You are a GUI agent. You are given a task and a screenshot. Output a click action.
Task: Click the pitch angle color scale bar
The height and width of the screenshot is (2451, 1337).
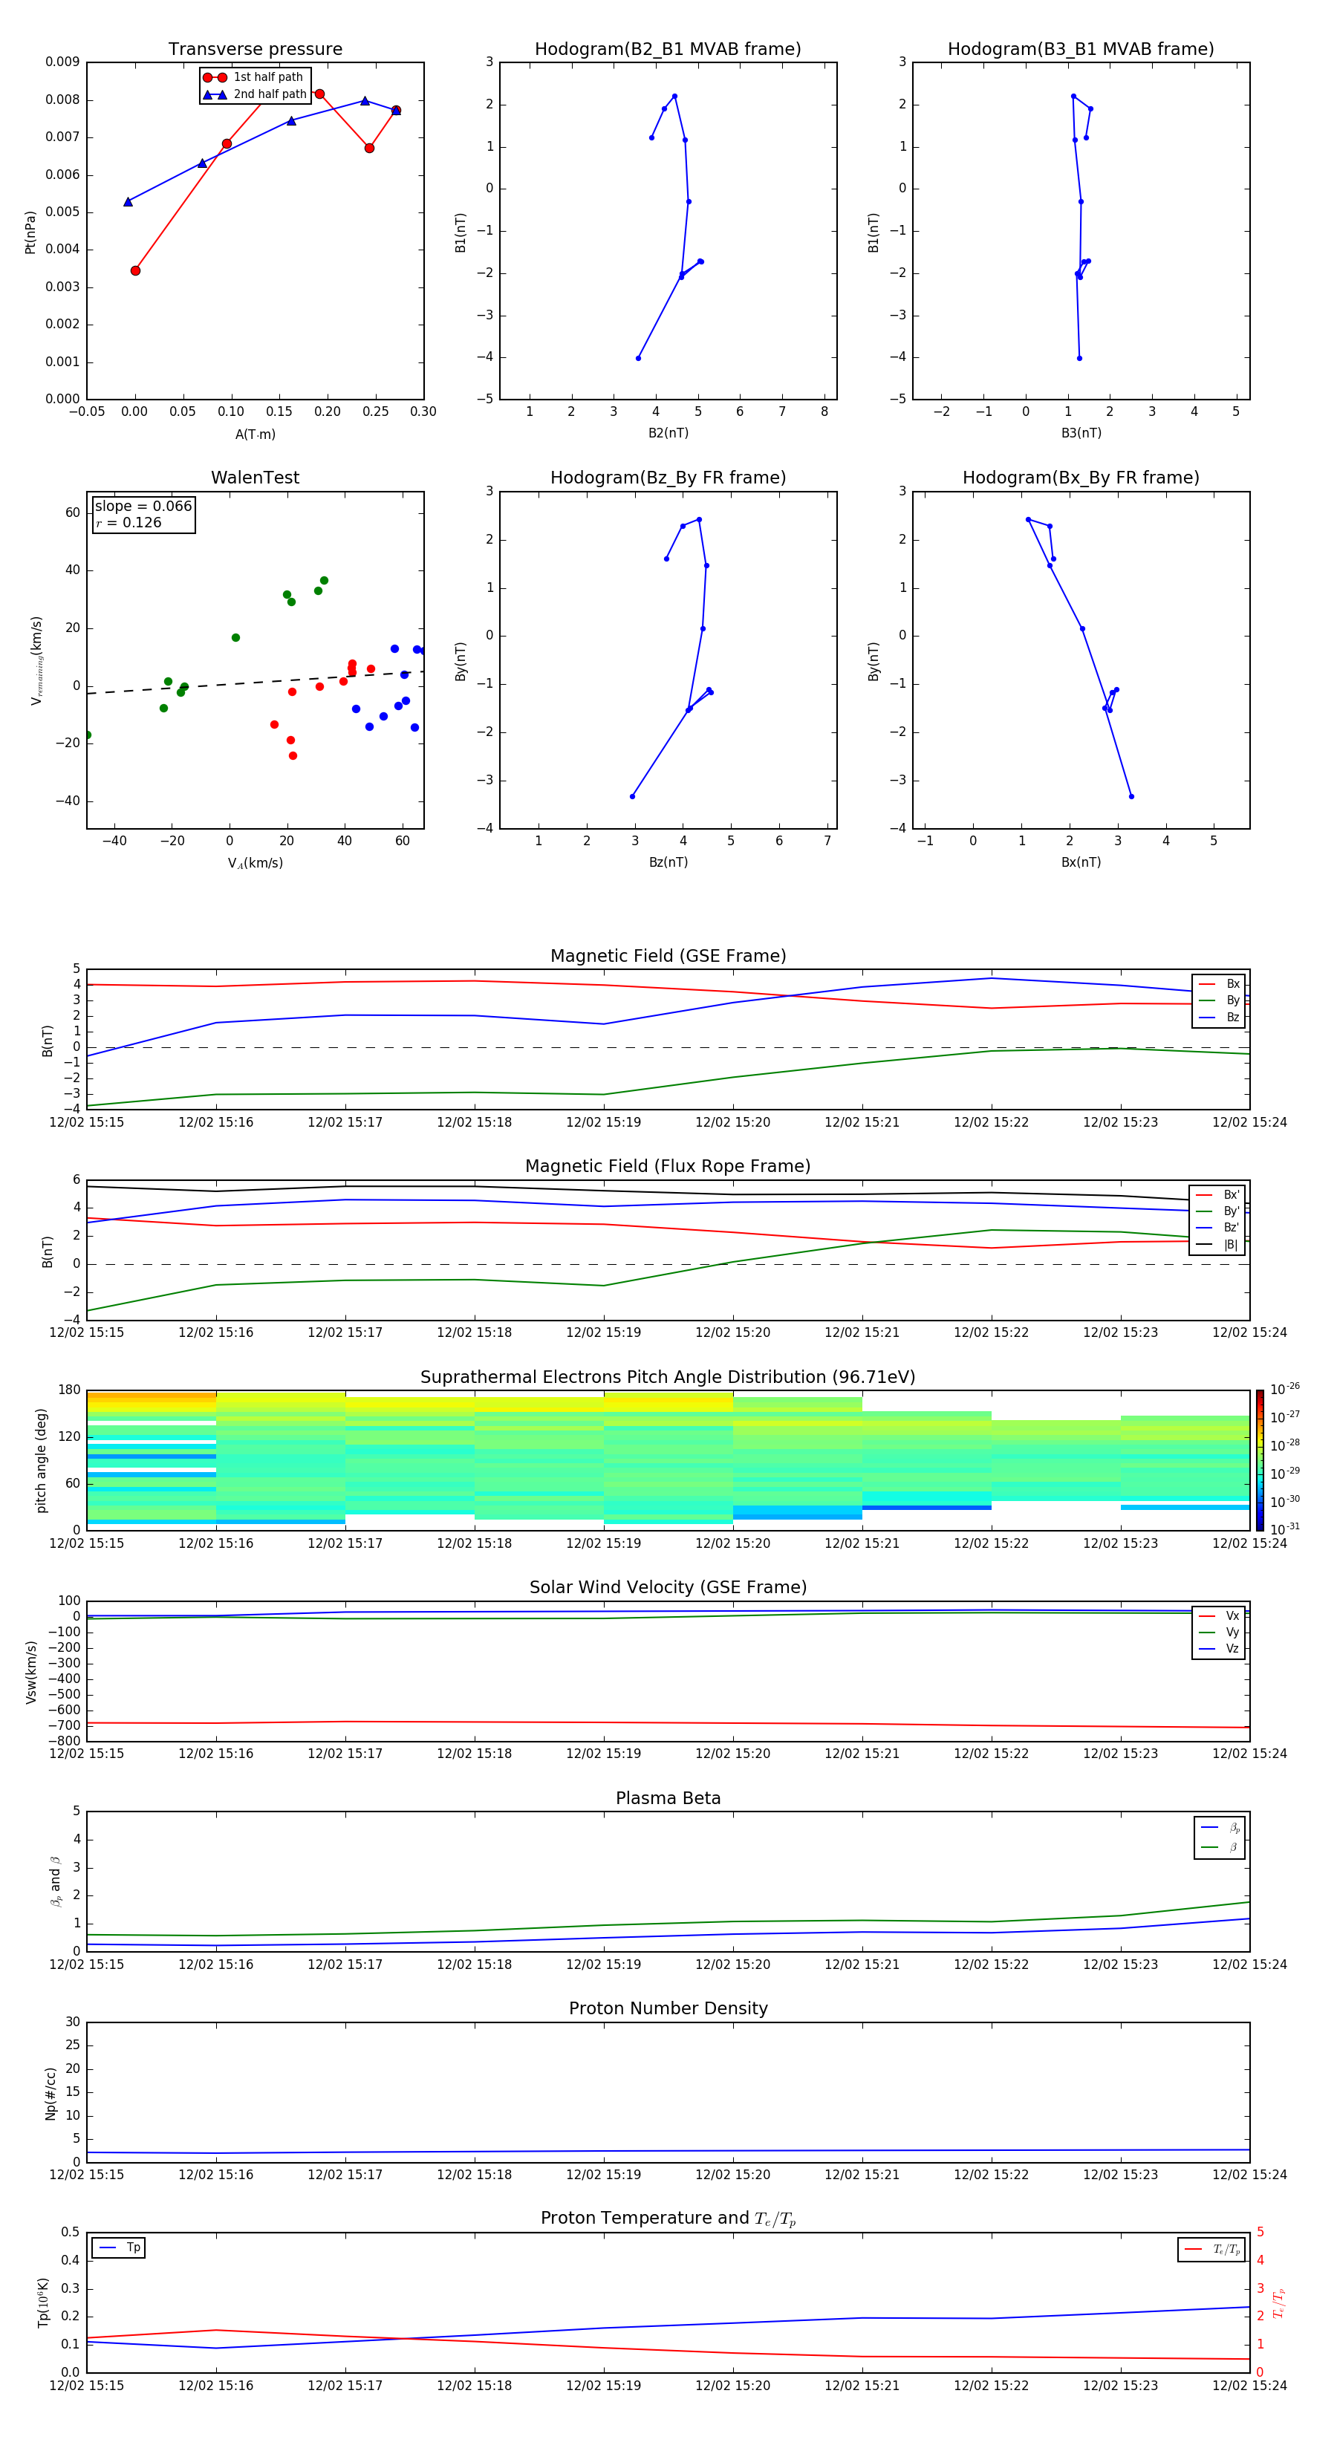[x=1260, y=1460]
